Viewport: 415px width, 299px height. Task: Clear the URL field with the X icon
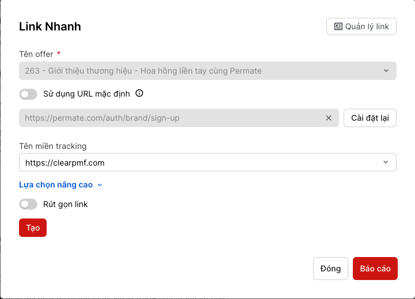pos(329,118)
